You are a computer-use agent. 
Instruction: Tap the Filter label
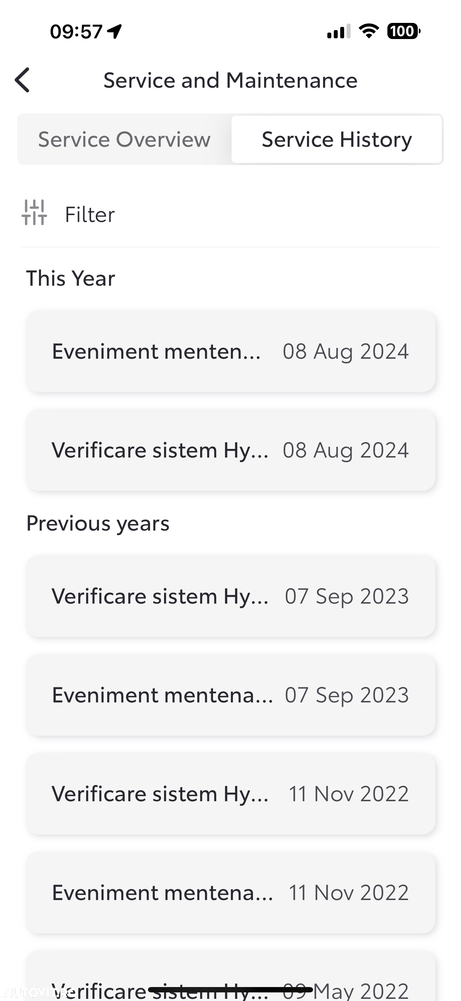(90, 214)
